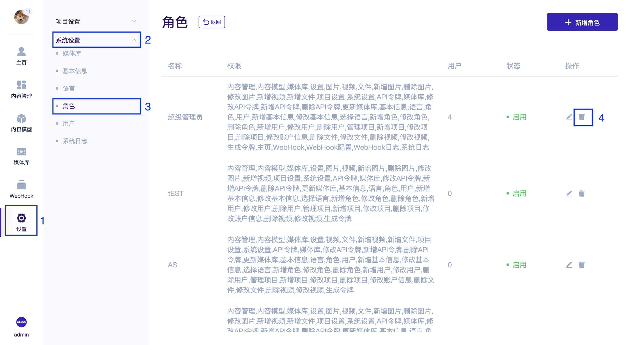Edit the tEST role with pencil icon
631x345 pixels.
pyautogui.click(x=569, y=193)
